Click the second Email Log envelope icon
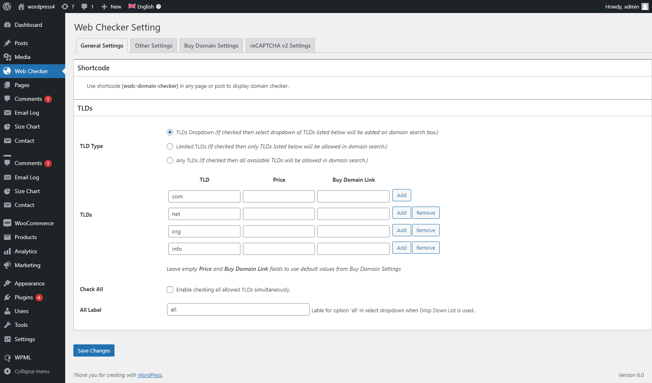The width and height of the screenshot is (652, 383). [x=7, y=177]
